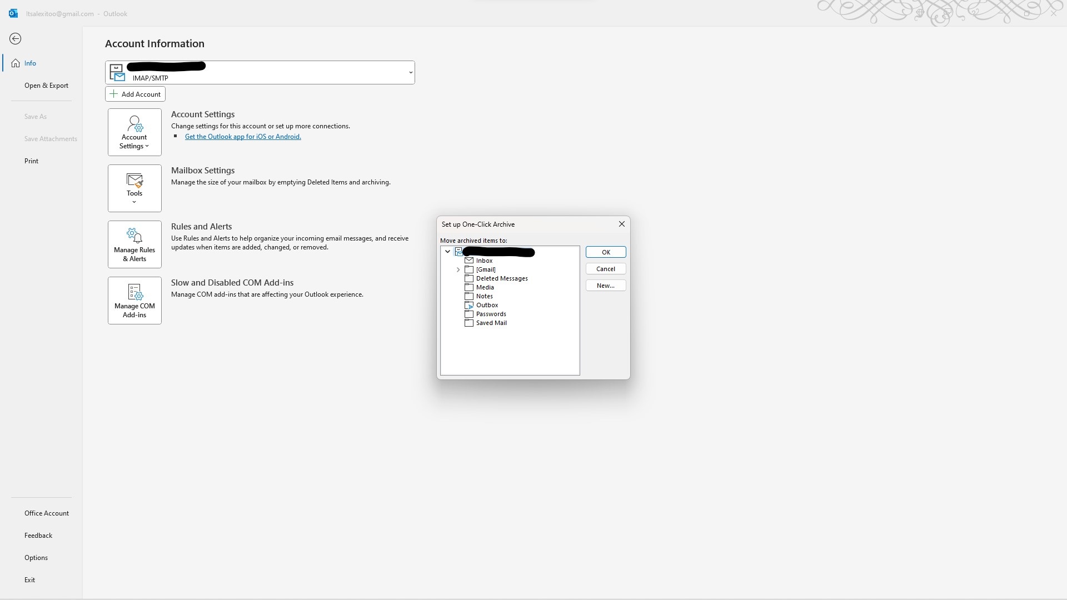Expand the [Gmail] folder node

coord(458,269)
